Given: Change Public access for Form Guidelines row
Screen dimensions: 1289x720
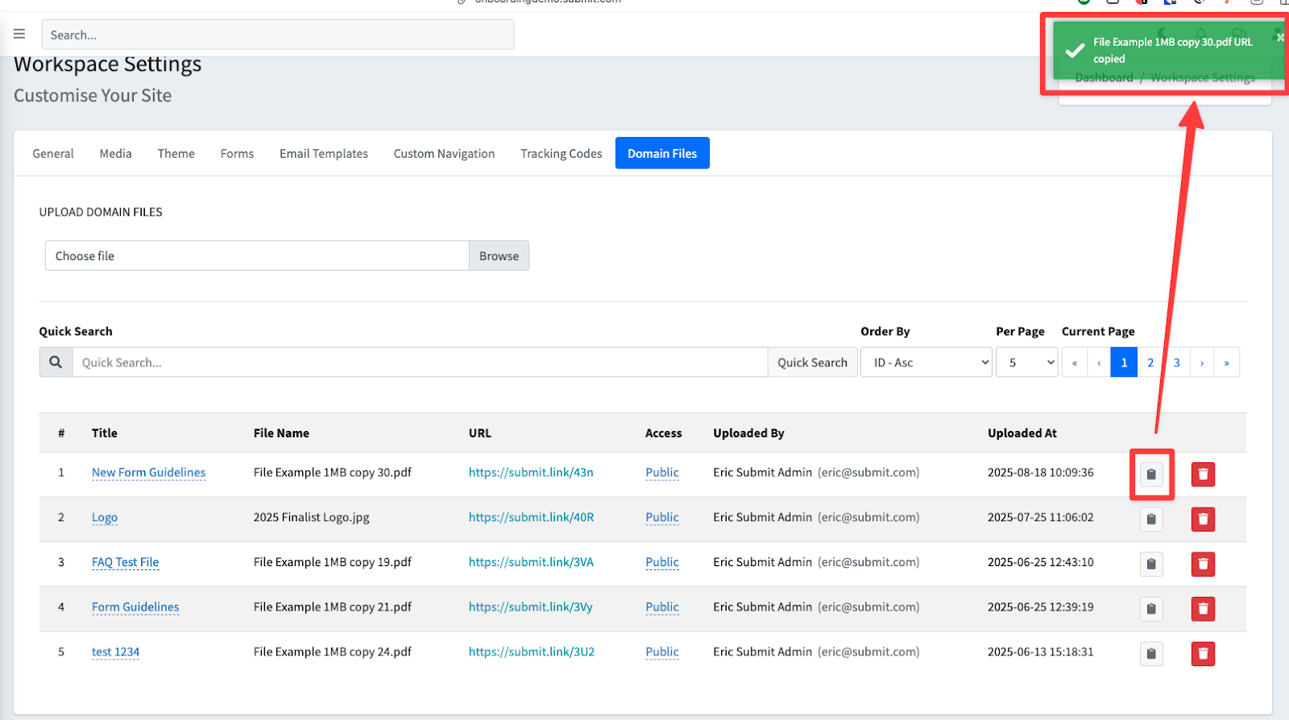Looking at the screenshot, I should point(662,607).
